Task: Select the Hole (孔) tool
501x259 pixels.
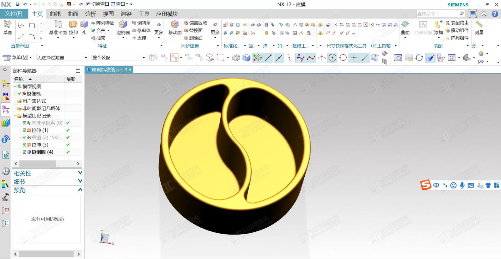Action: point(84,27)
